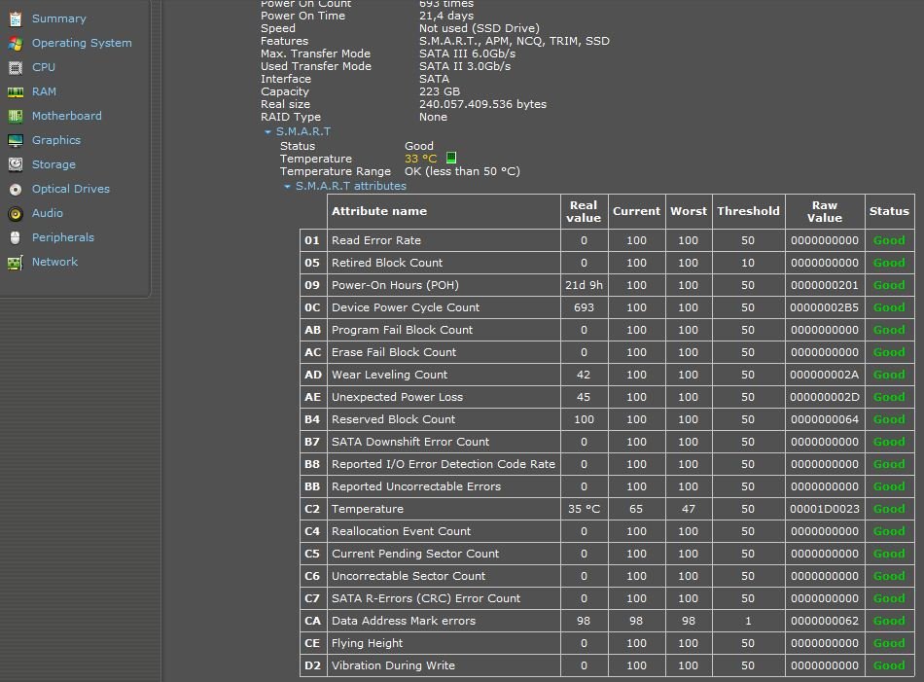Screen dimensions: 924x682
Task: Select the Data Address Mark errors row
Action: click(403, 621)
